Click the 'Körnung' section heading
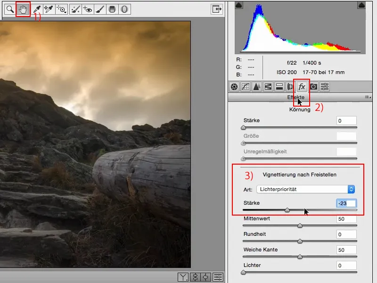Screen dimensions: 377x283 (300, 109)
